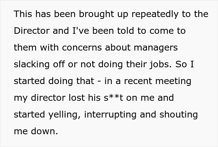Select the word "interrupting"
The image size is (218, 147).
coord(110,115)
